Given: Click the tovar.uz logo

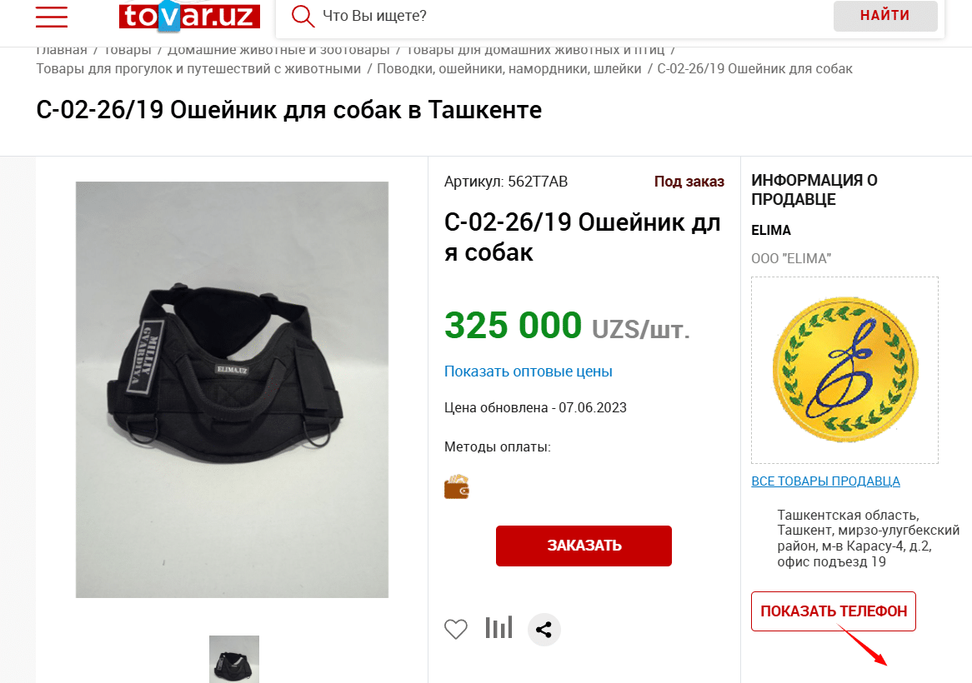Looking at the screenshot, I should (190, 16).
